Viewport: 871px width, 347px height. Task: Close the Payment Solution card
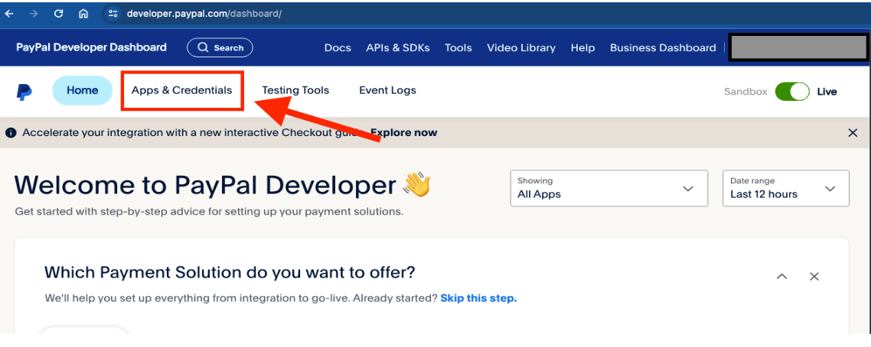point(814,276)
